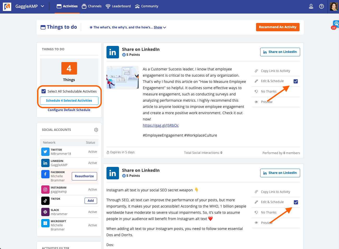
Task: Toggle Select All Schedulable Activities checkbox
Action: tap(44, 91)
